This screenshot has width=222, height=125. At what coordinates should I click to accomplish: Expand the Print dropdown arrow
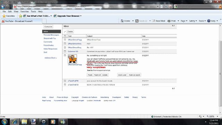pos(178,21)
